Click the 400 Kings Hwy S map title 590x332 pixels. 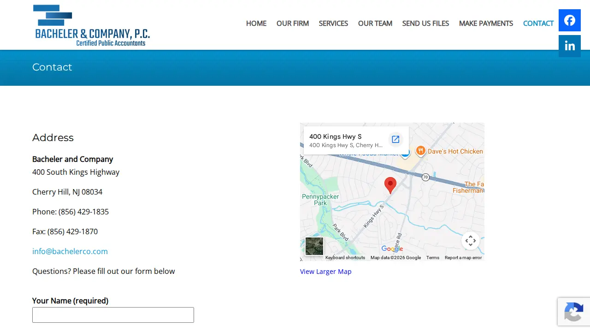coord(336,136)
